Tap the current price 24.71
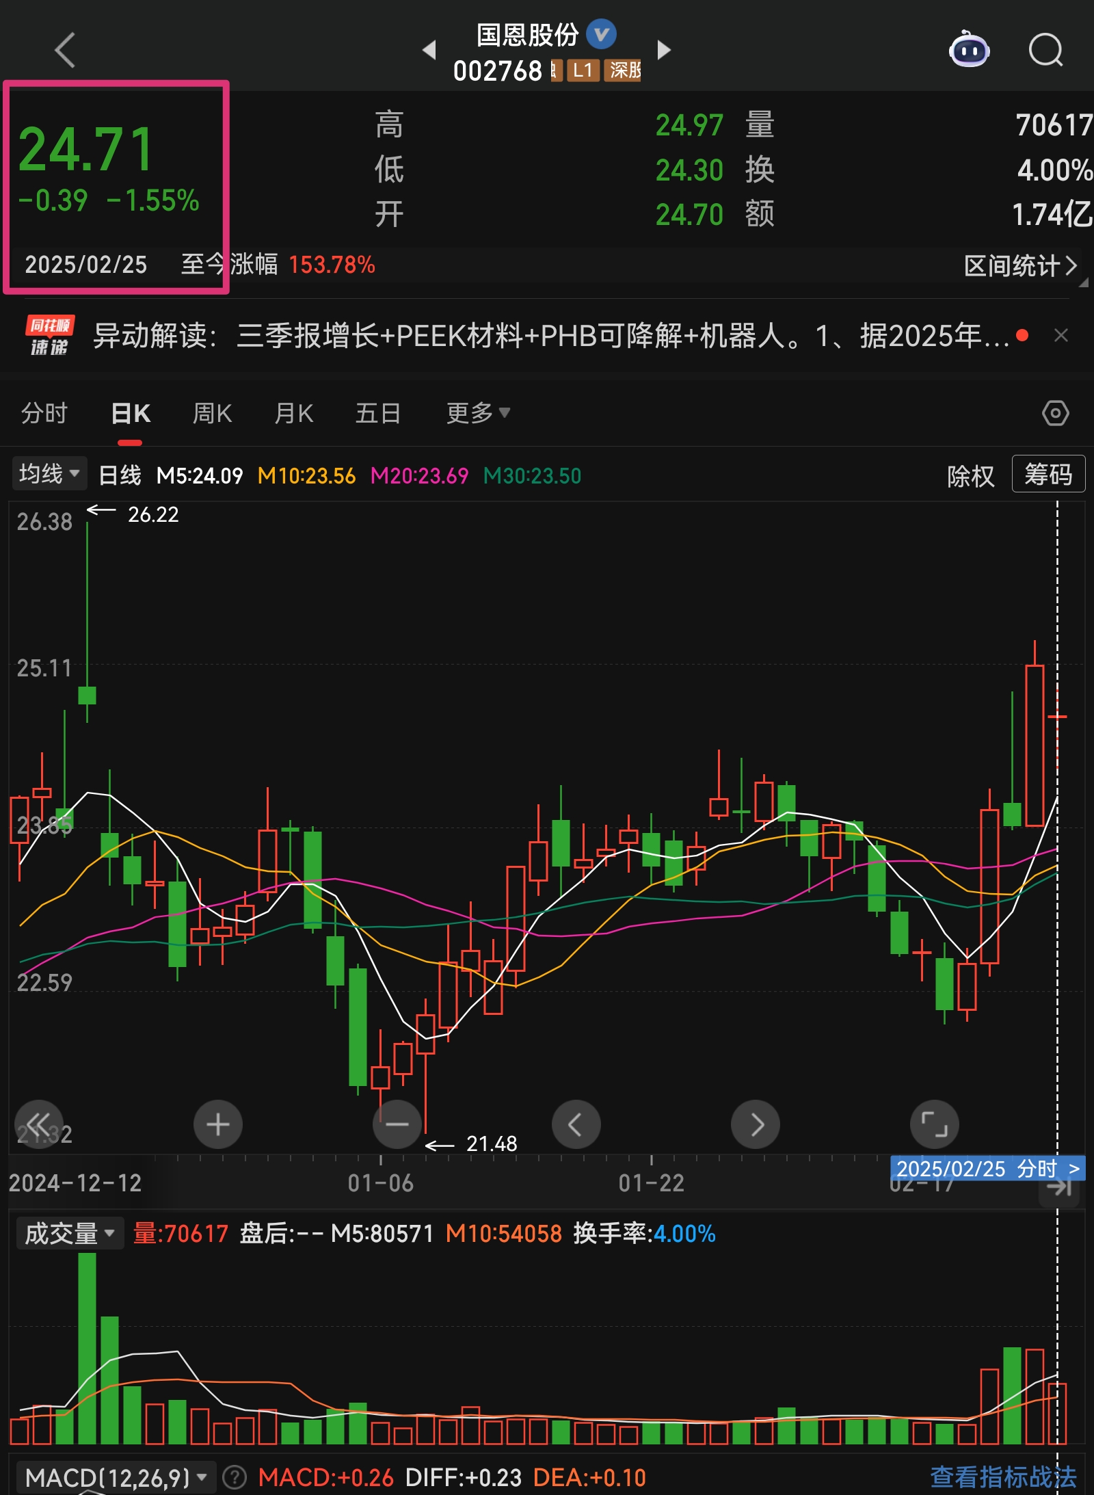 pos(86,149)
